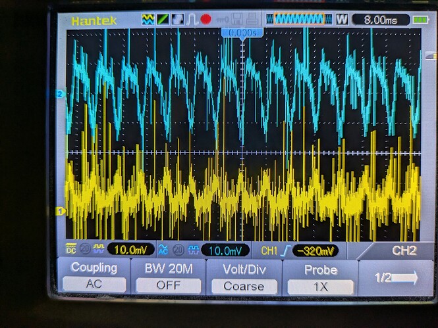This screenshot has height=328, width=438.
Task: Tap the blue CH2 bandwidth 20 icon
Action: [178, 250]
